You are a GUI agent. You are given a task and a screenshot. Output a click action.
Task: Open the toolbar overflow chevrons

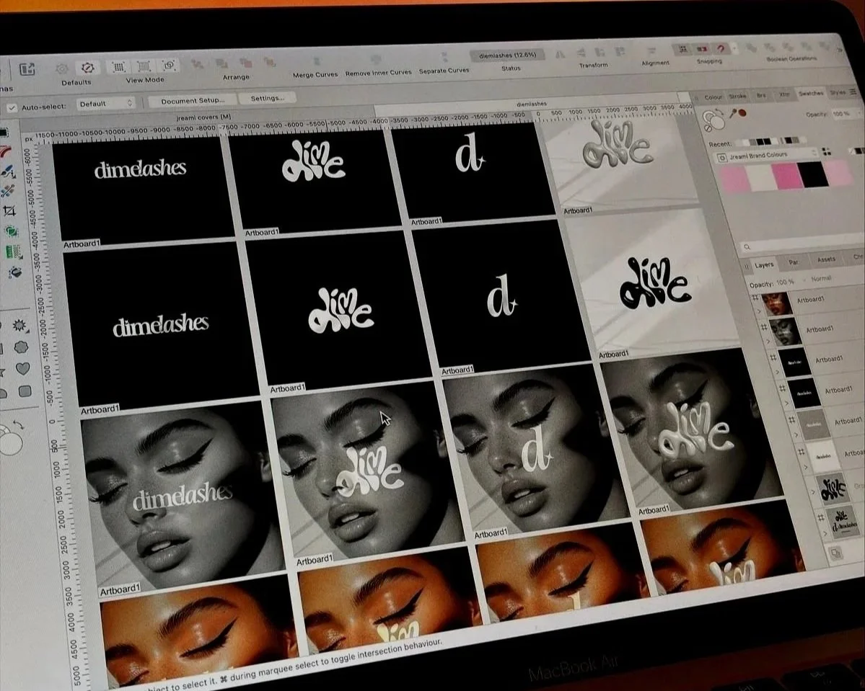click(840, 50)
